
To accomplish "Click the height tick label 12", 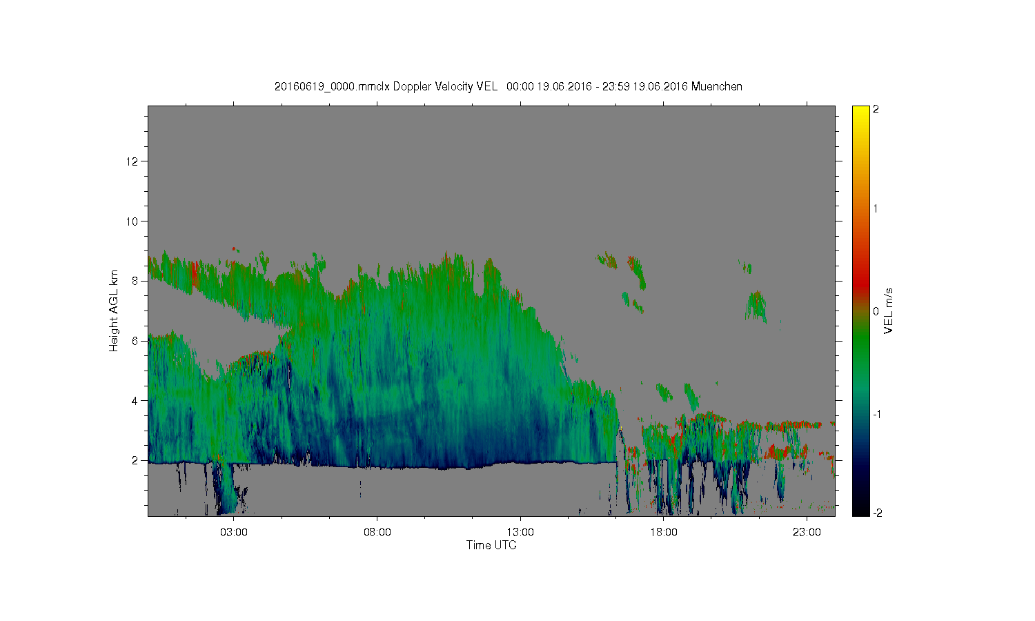I will click(132, 161).
